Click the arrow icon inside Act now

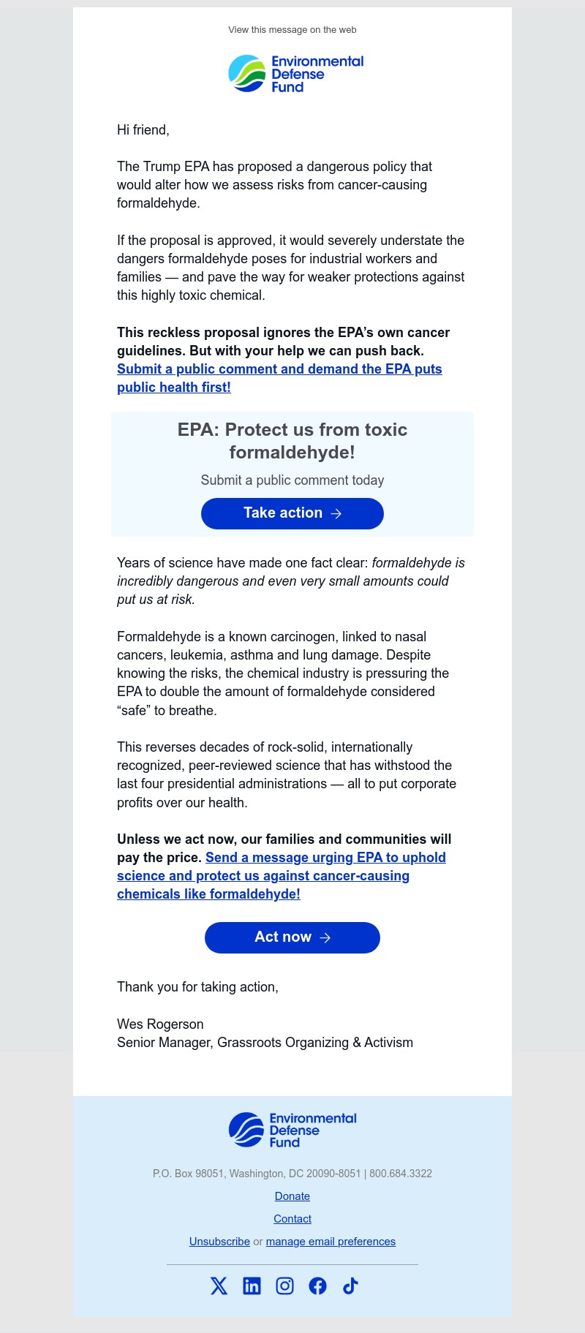tap(326, 937)
